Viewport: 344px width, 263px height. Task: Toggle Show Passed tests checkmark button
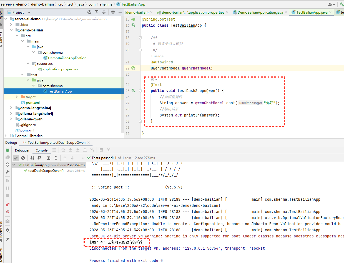pyautogui.click(x=16, y=158)
